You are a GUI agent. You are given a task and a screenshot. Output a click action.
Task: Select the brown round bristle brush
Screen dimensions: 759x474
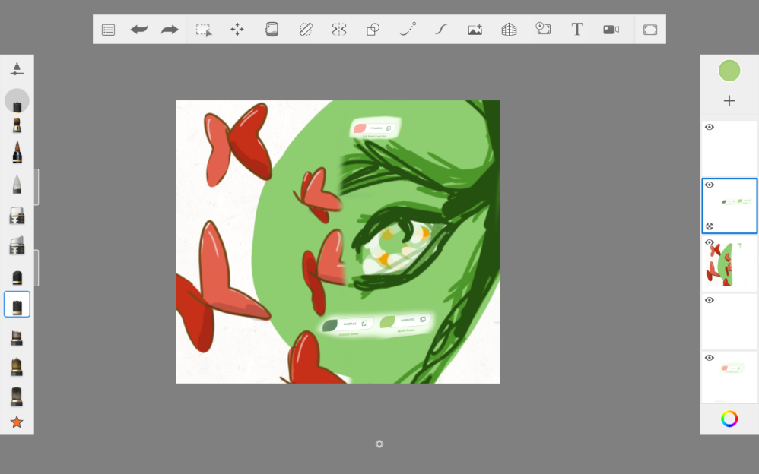[17, 367]
